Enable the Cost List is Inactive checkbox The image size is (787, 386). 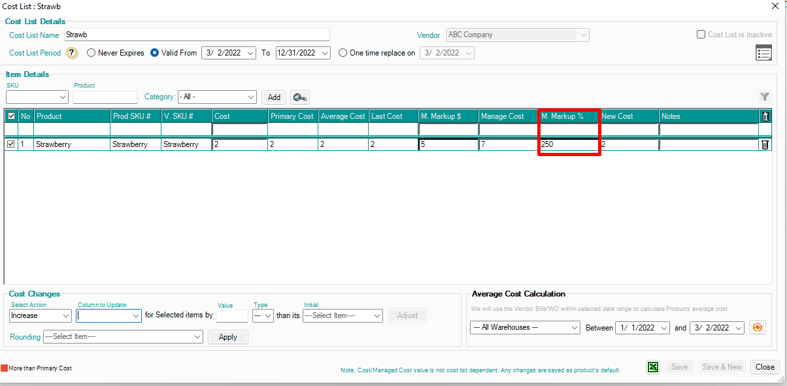(x=701, y=35)
